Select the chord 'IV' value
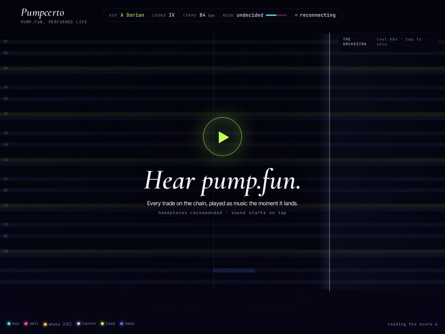445x334 pixels. click(172, 15)
